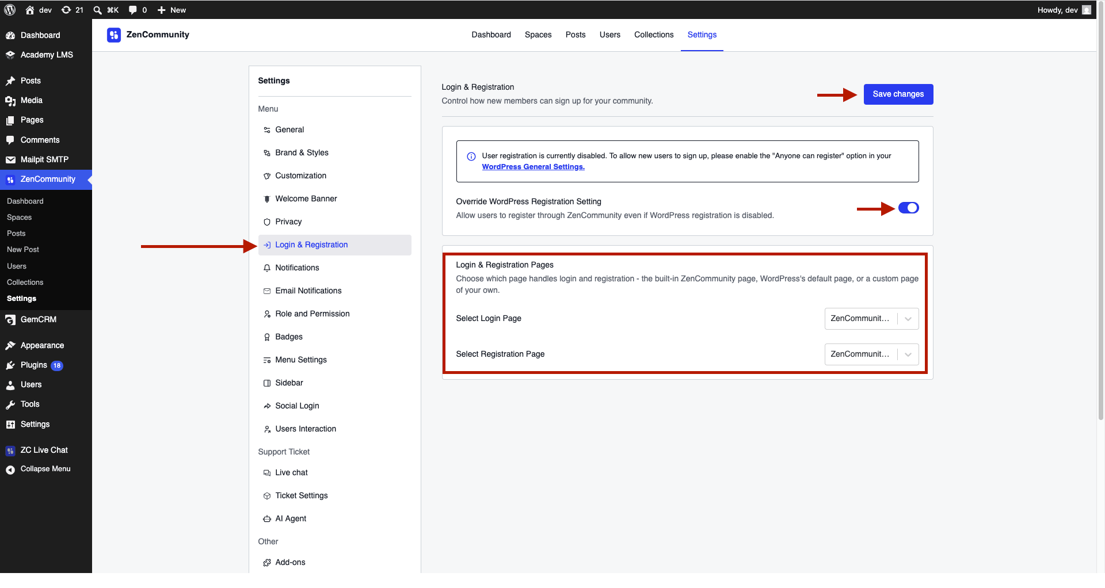The image size is (1105, 588).
Task: Click the robot icon beside AI Agent
Action: click(267, 519)
